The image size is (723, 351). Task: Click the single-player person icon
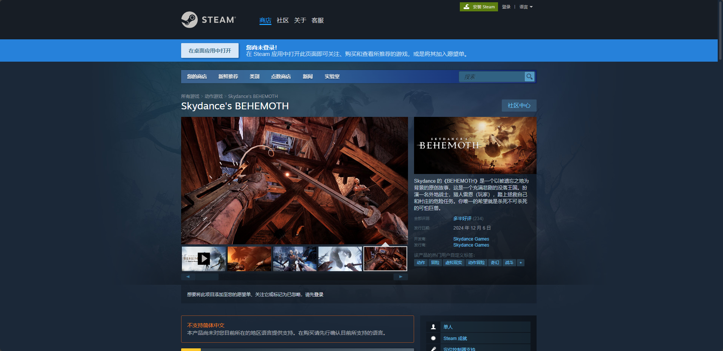click(433, 327)
